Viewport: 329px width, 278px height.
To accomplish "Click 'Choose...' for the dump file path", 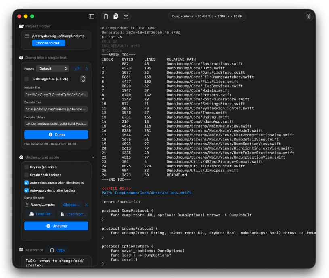I will tap(71, 205).
